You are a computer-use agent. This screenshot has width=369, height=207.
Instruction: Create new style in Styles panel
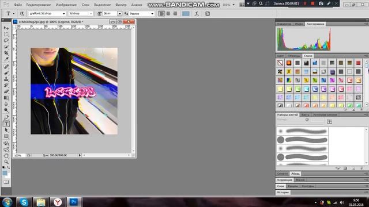[353, 109]
